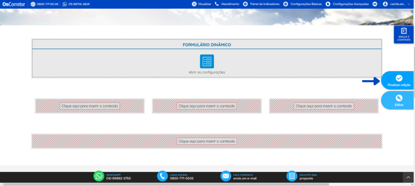
Task: Expand the camila user account dropdown
Action: (396, 4)
